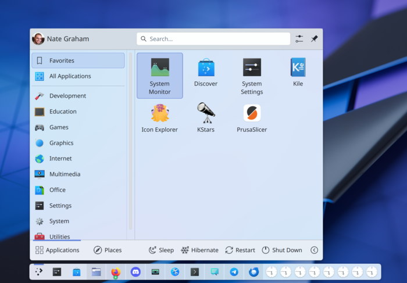
Task: Switch to the Places tab
Action: pyautogui.click(x=108, y=250)
